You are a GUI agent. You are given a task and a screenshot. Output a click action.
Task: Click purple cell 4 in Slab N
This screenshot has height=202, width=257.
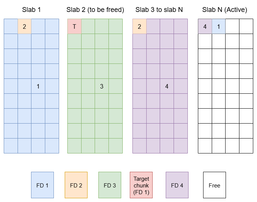(205, 27)
